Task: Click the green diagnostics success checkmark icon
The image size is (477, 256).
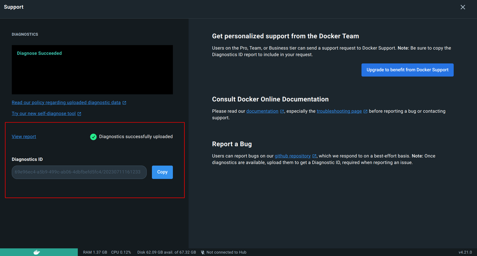Action: pyautogui.click(x=94, y=137)
